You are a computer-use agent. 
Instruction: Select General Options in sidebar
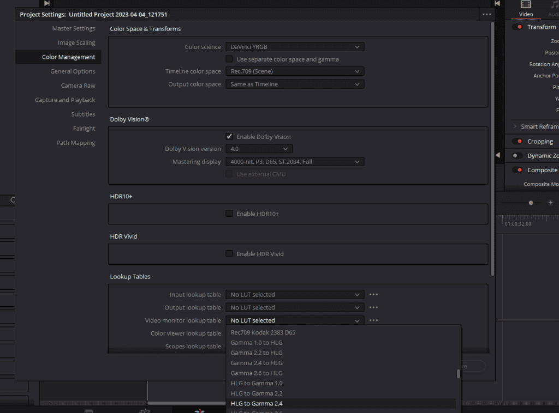(73, 71)
